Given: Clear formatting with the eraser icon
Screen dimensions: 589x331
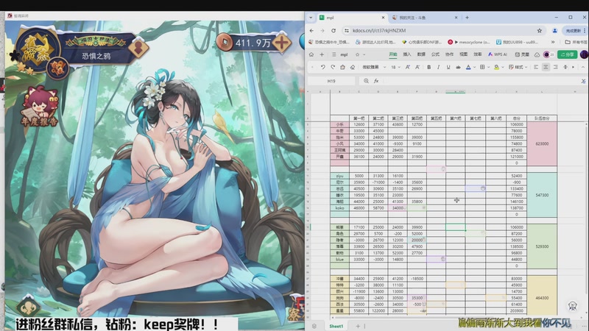Looking at the screenshot, I should (x=353, y=67).
